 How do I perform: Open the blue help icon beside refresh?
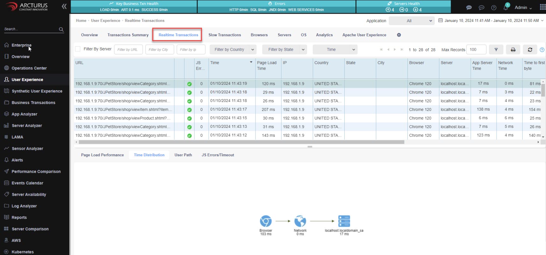[542, 50]
